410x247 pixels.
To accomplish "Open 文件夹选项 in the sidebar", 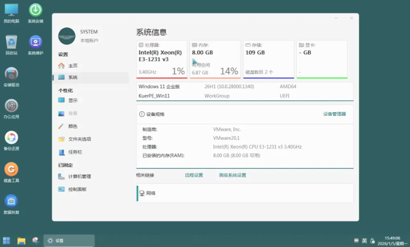I will pos(79,139).
